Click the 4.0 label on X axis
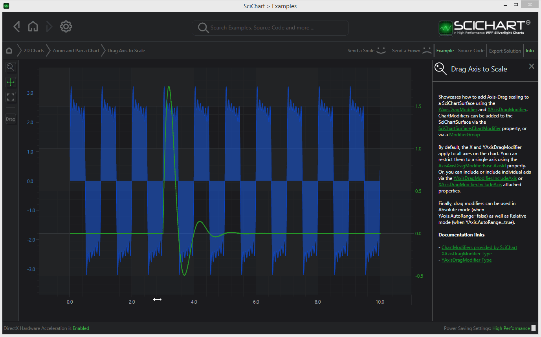The image size is (541, 337). (x=194, y=302)
